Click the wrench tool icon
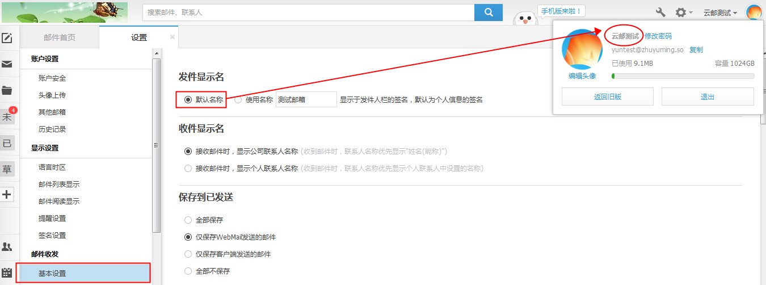Image resolution: width=766 pixels, height=285 pixels. tap(660, 12)
